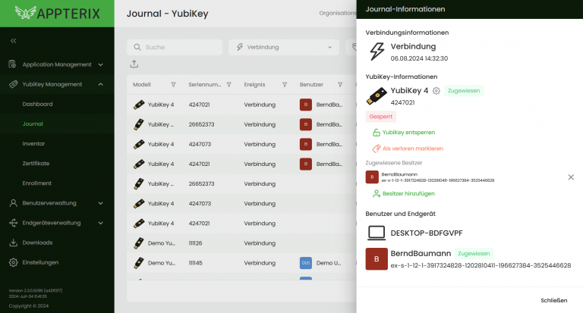
Task: Filter the Seriennummer column
Action: click(x=229, y=85)
